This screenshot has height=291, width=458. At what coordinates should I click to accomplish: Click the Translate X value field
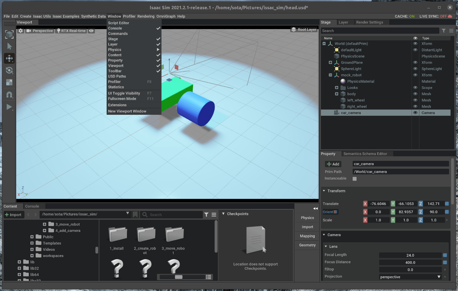coord(378,204)
